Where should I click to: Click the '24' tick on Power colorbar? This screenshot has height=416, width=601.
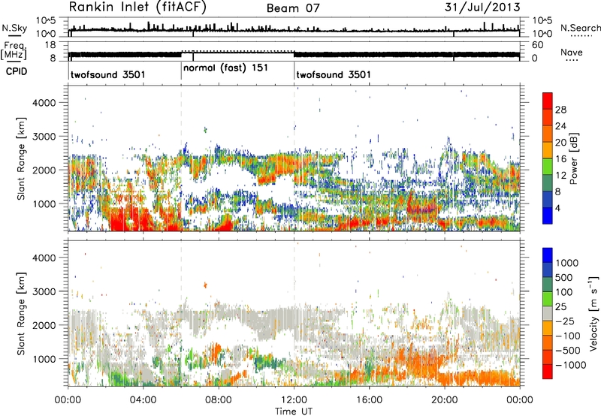point(560,126)
